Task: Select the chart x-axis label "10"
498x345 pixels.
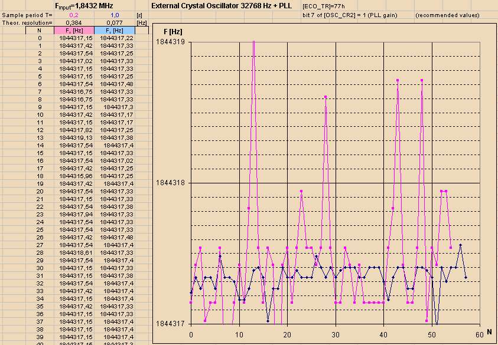Action: click(x=239, y=334)
